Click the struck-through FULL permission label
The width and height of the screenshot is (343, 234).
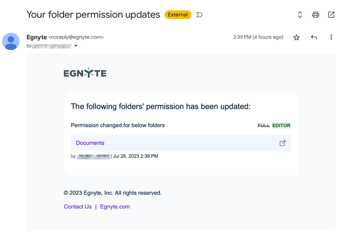pyautogui.click(x=263, y=125)
